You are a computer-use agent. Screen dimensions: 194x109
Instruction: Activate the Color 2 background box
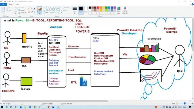coord(86,10)
